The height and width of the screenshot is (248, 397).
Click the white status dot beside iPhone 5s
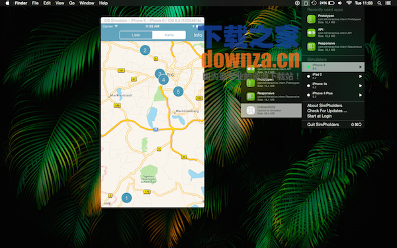[308, 85]
